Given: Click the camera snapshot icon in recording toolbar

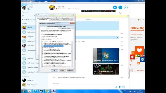Looking at the screenshot, I should [112, 11].
